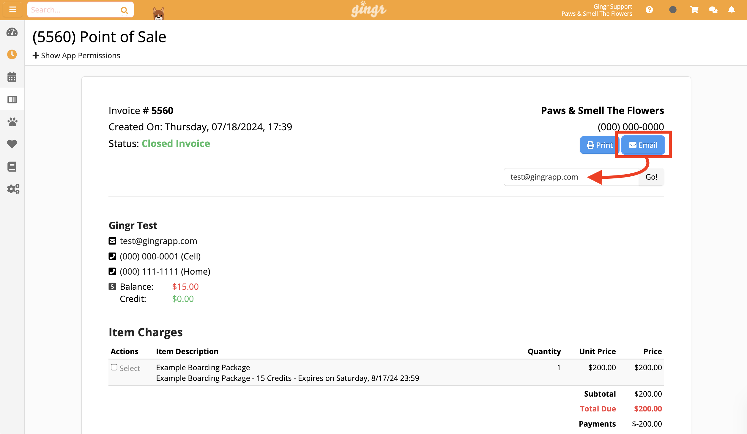Expand Show App Permissions
Screen dimensions: 747x434
[x=76, y=56]
